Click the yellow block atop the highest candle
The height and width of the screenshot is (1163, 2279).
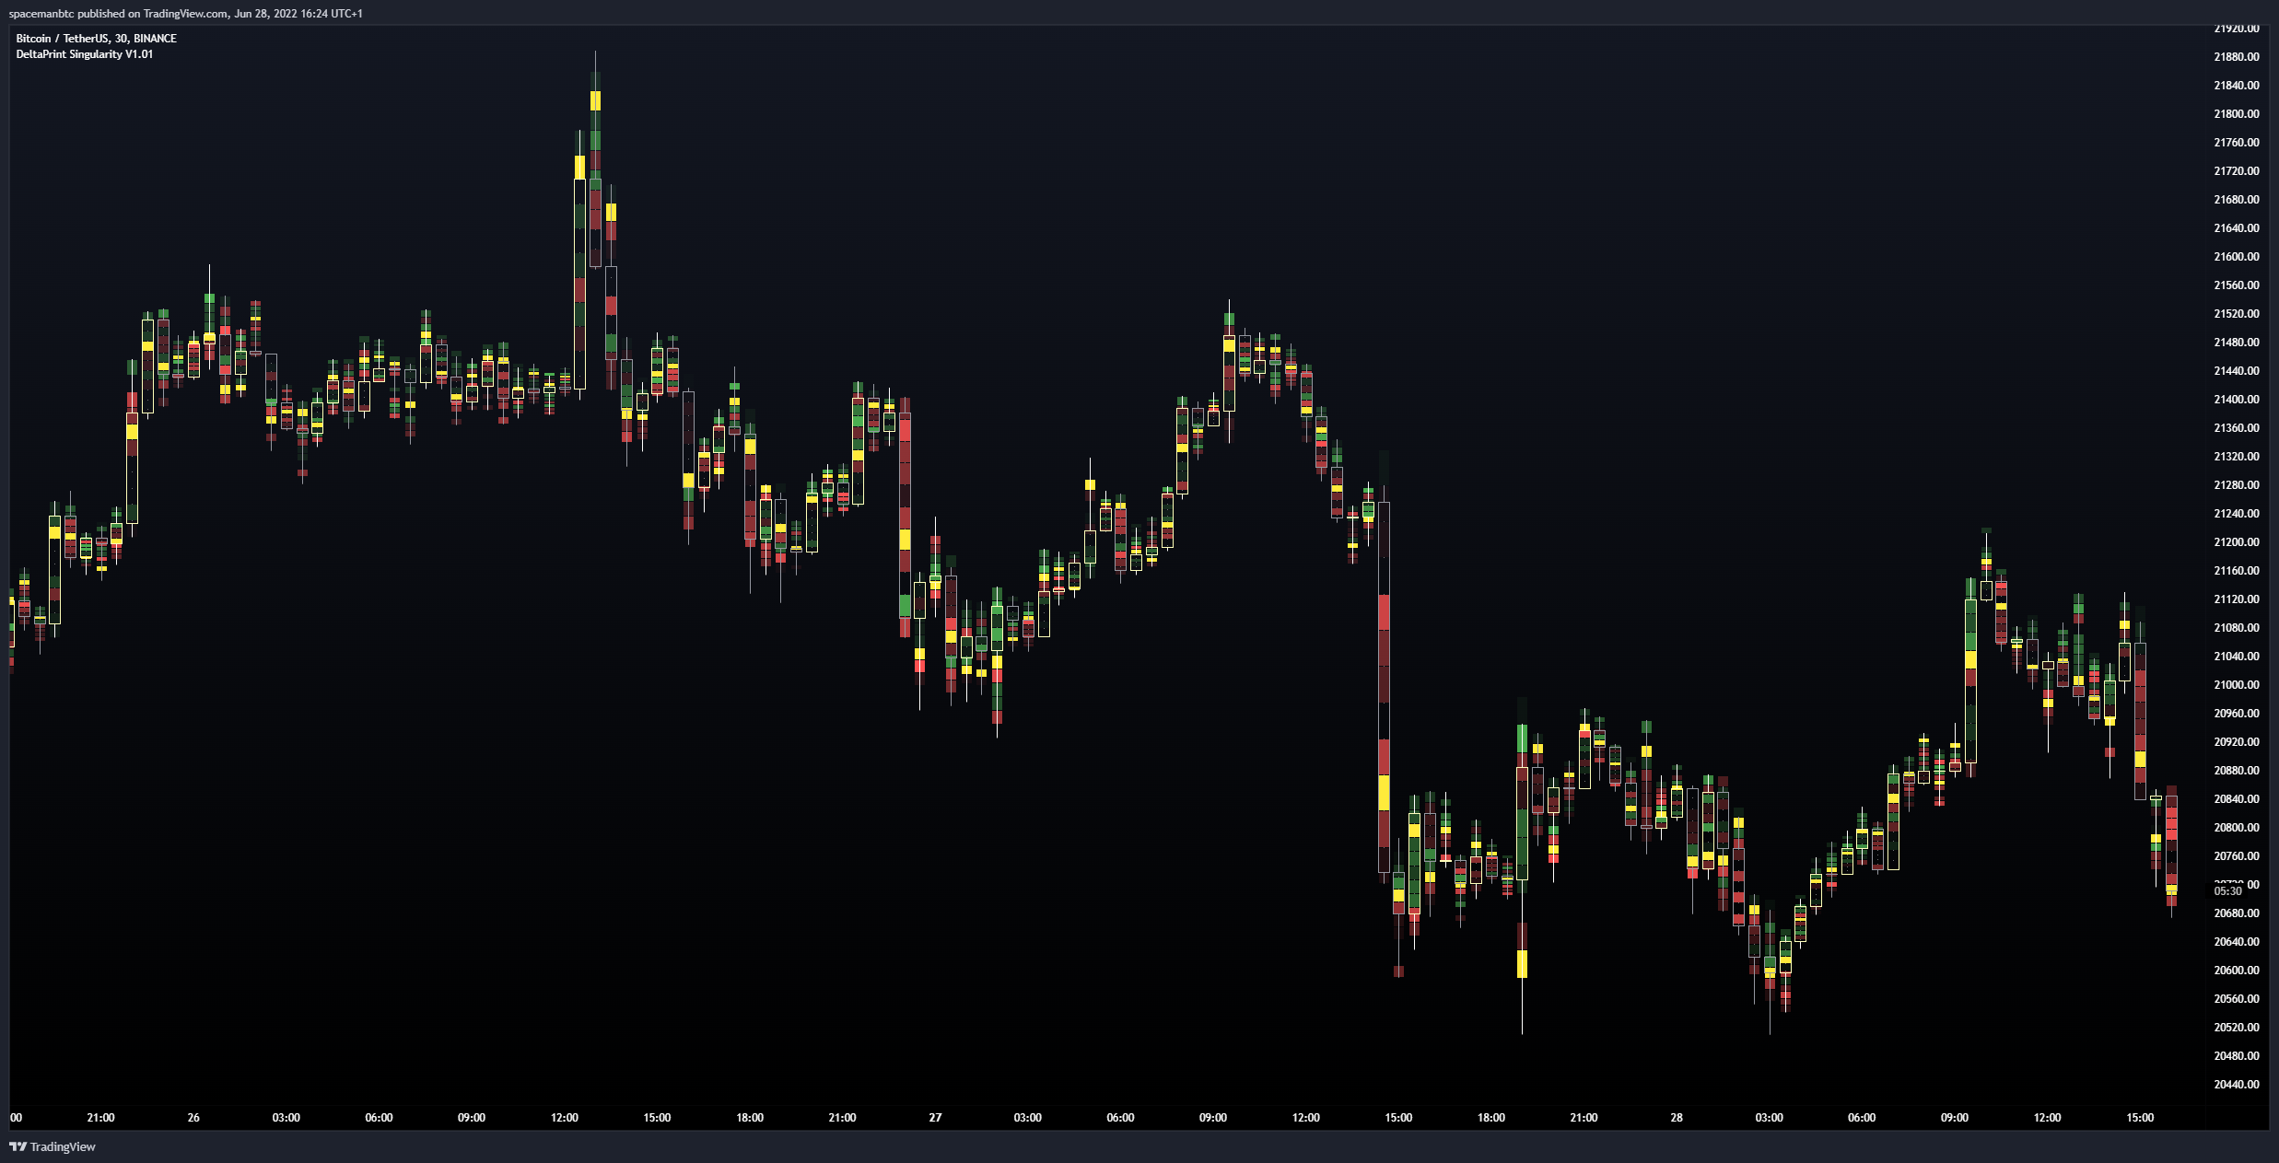pyautogui.click(x=595, y=100)
